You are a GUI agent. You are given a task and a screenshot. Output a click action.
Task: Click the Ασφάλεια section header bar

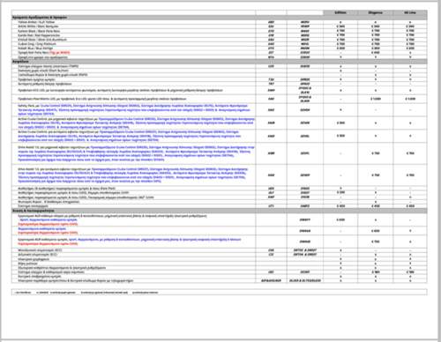tap(220, 62)
